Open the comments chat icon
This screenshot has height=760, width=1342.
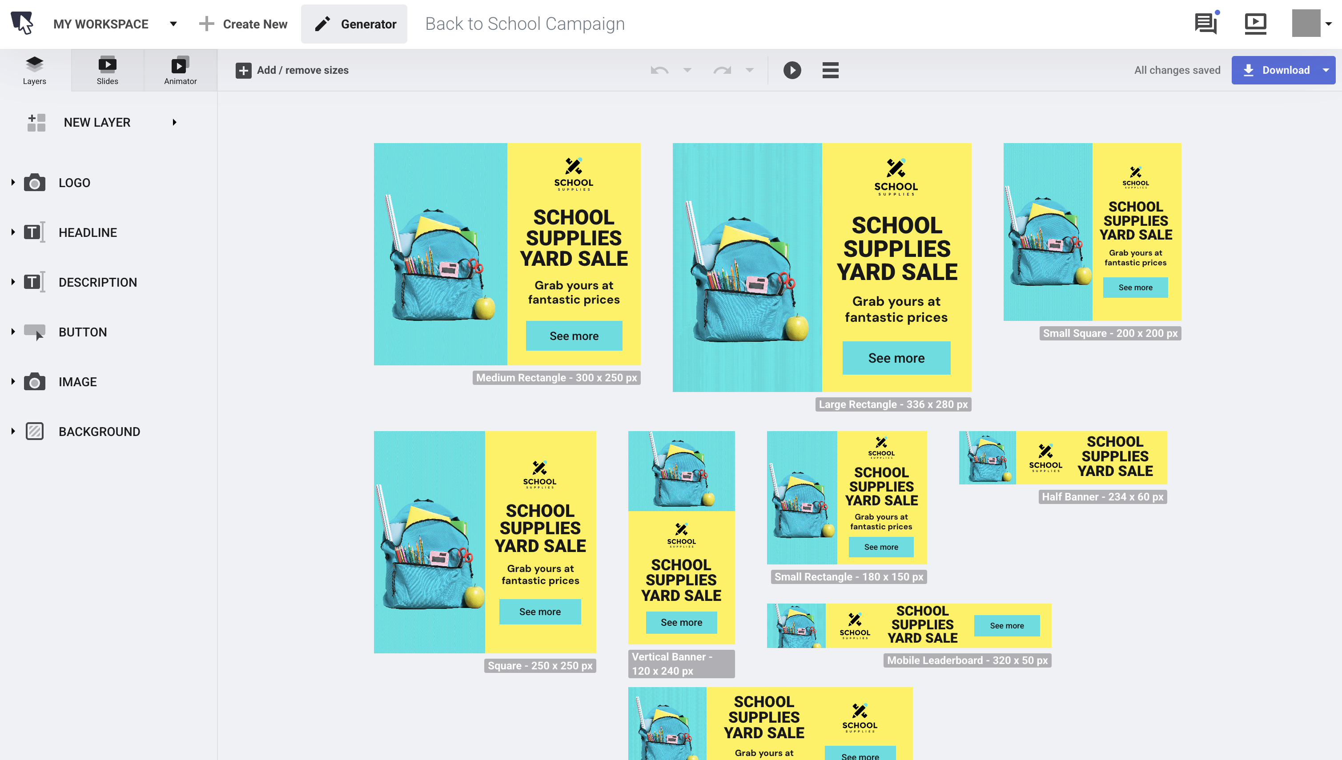click(1206, 24)
